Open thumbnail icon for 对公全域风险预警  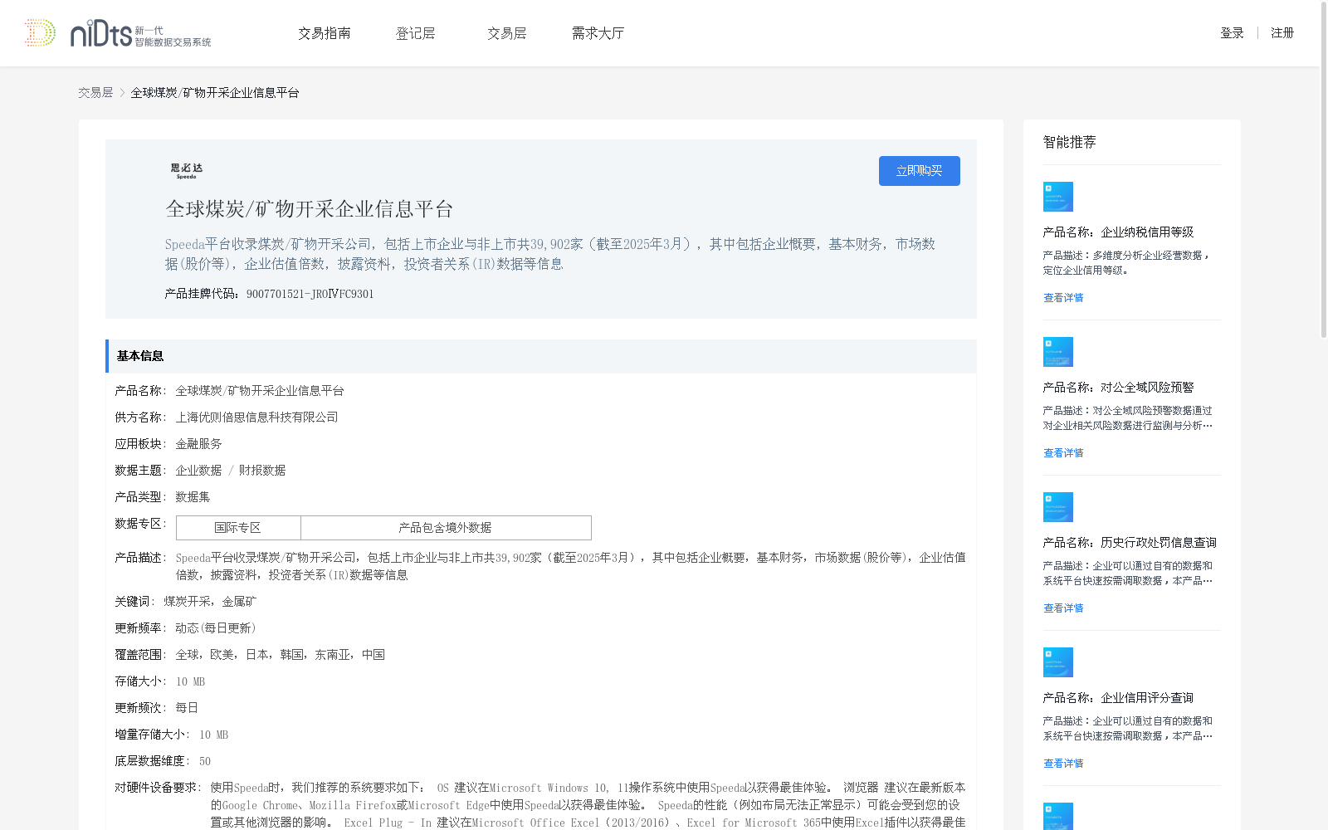[x=1057, y=352]
